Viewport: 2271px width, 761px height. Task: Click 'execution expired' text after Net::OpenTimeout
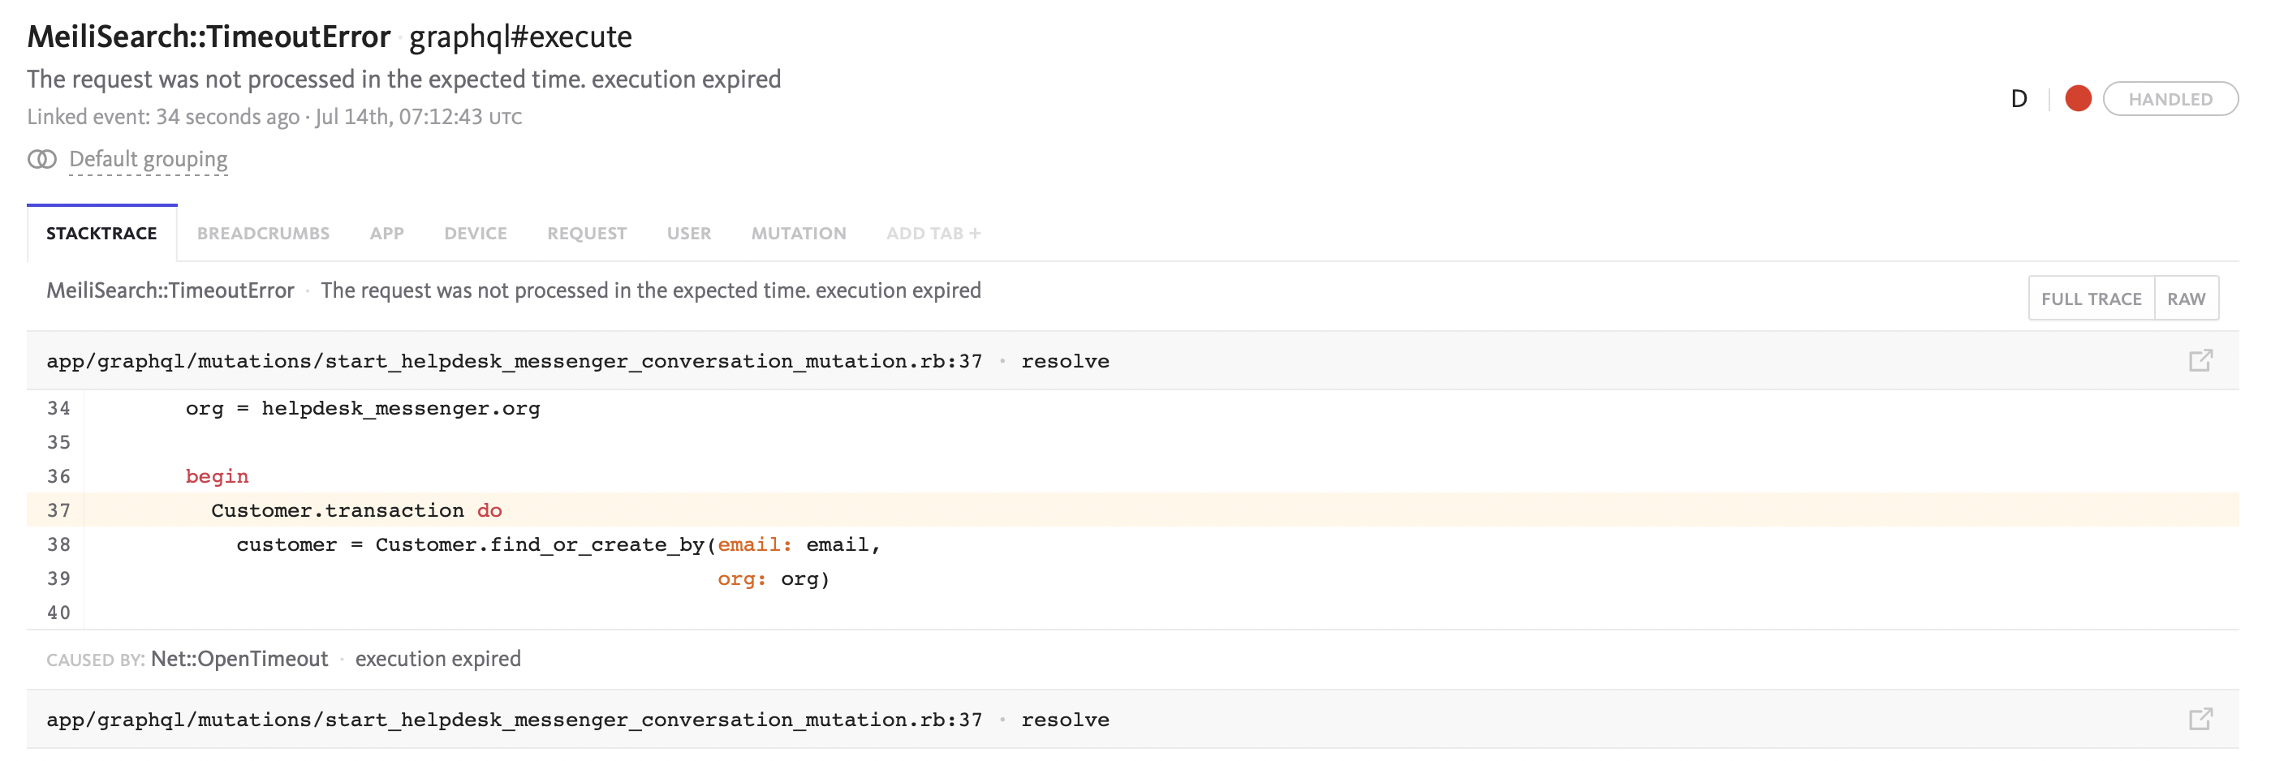(437, 659)
